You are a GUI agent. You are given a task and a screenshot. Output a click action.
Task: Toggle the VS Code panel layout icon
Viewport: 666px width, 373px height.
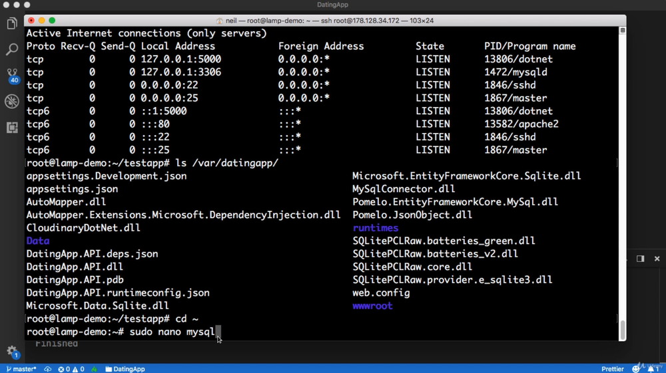640,259
